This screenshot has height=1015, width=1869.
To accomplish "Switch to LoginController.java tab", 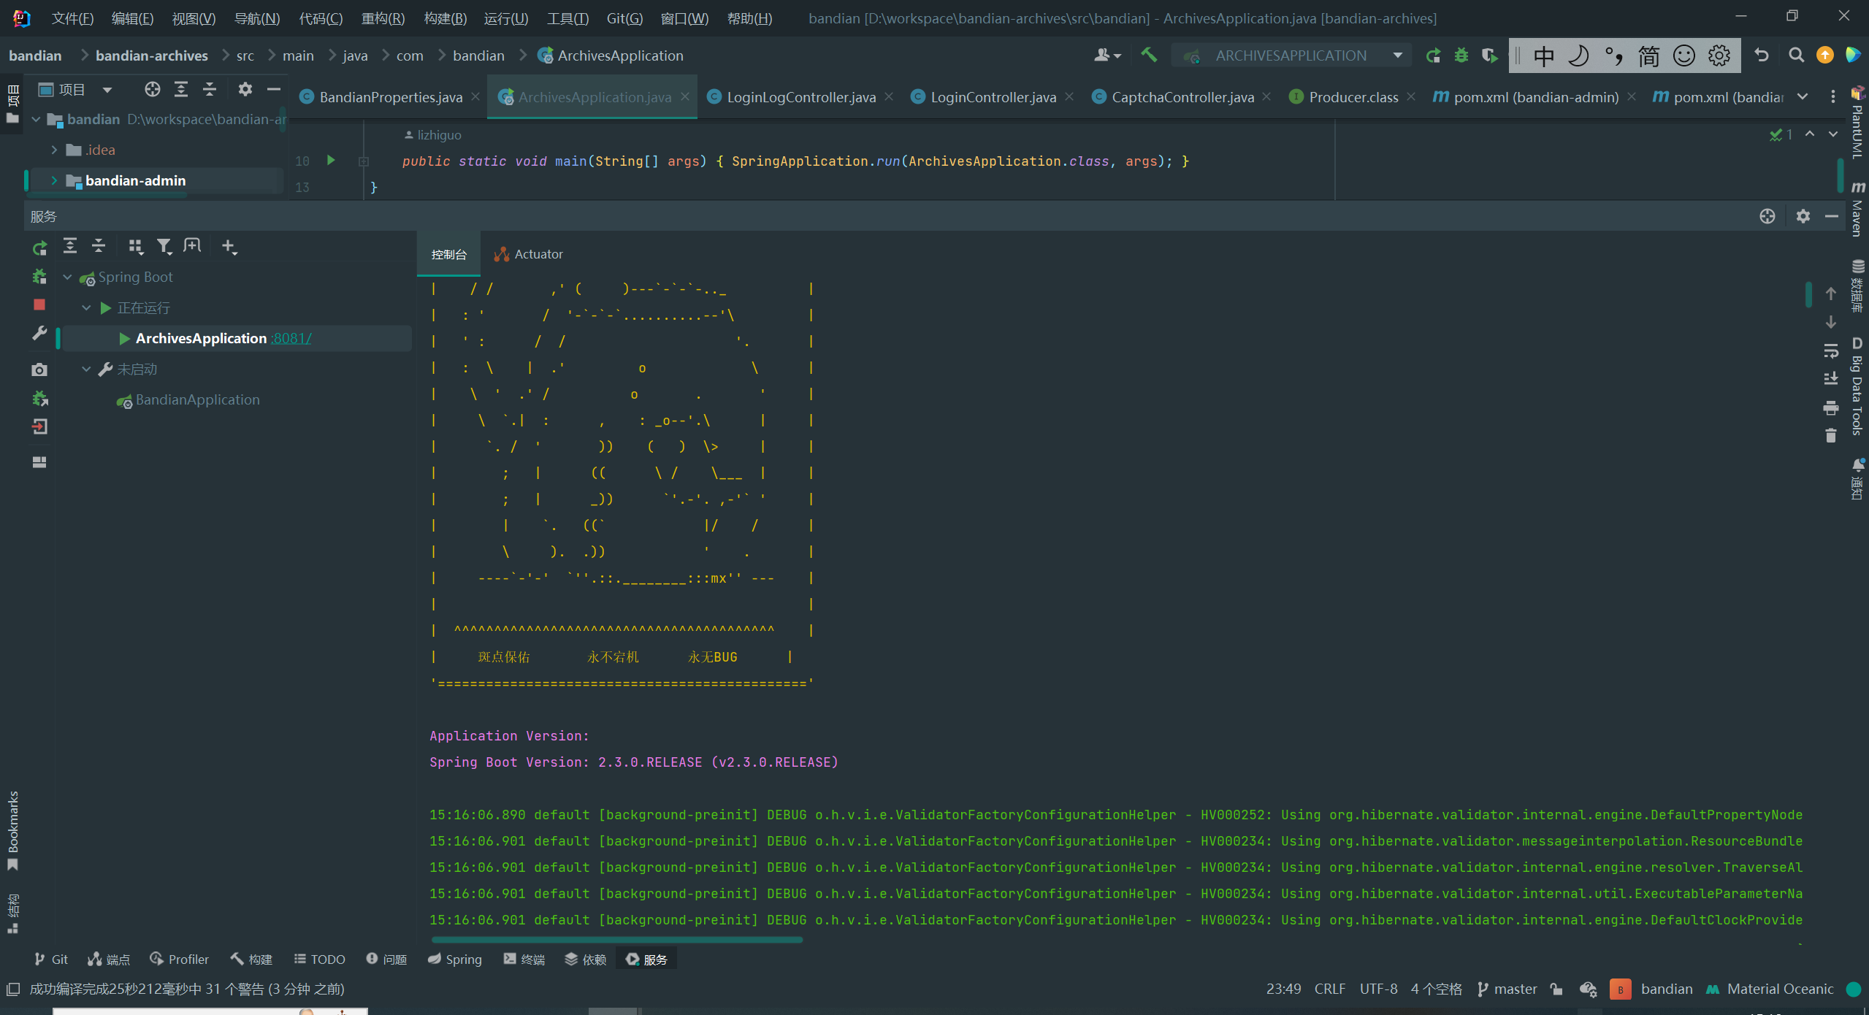I will click(993, 97).
